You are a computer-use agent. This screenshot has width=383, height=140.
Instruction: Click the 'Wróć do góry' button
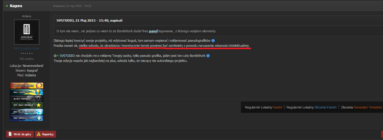pos(20,134)
